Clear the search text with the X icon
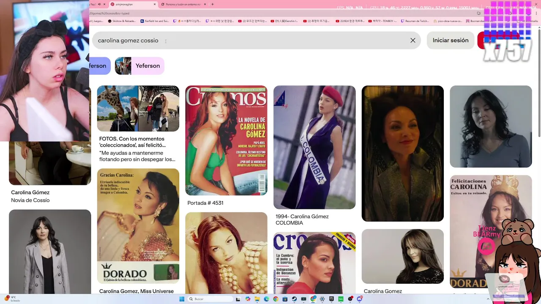This screenshot has height=304, width=541. [413, 41]
